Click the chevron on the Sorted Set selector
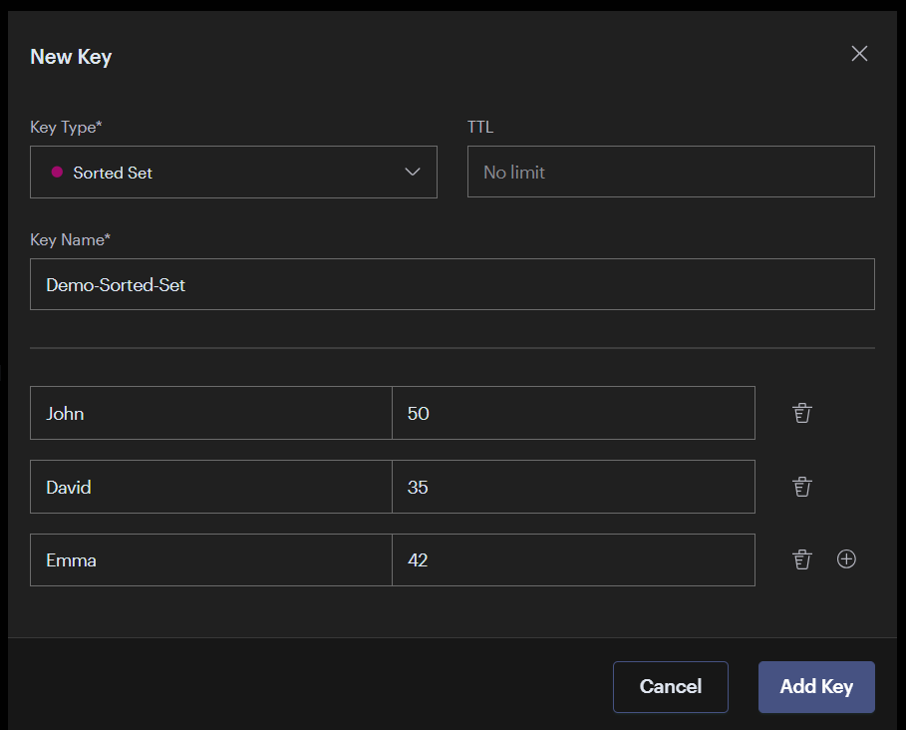The image size is (906, 730). point(413,172)
